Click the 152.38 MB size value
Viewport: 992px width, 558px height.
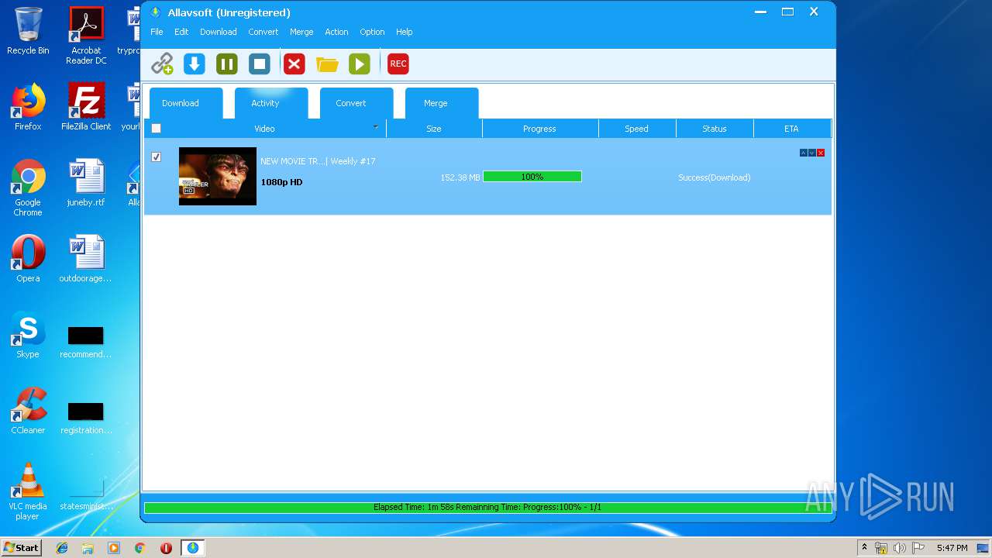click(x=460, y=177)
